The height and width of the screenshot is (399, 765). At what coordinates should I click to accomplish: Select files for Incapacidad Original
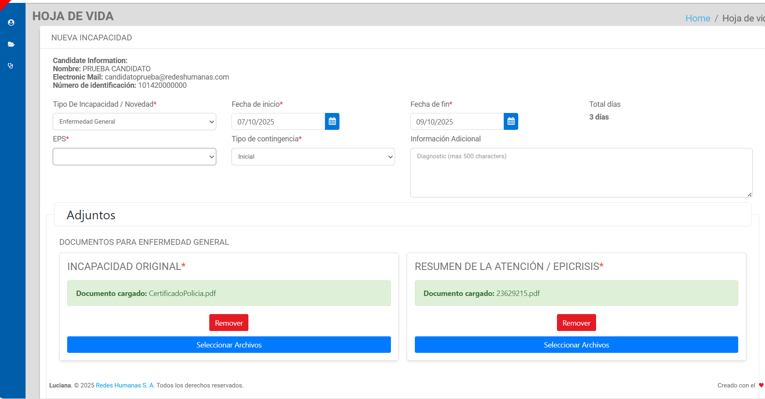point(229,345)
